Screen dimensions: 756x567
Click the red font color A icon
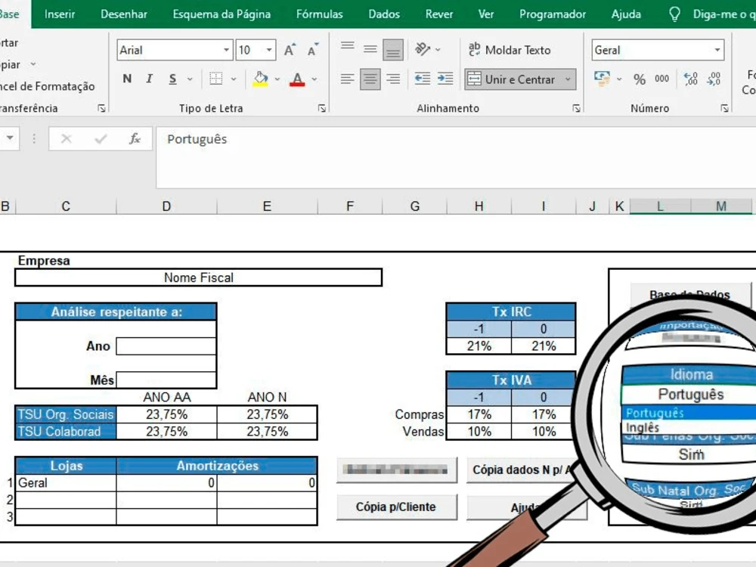point(297,79)
